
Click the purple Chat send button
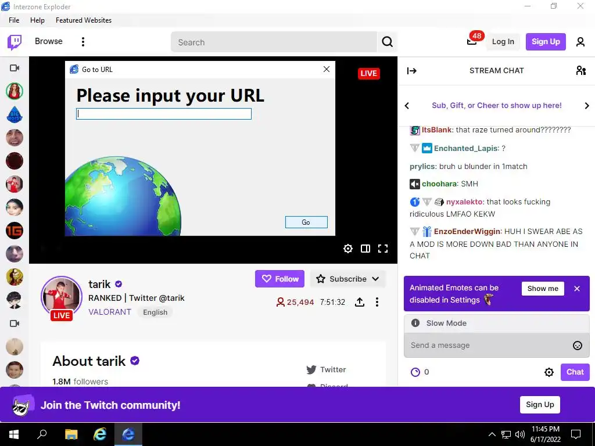575,372
